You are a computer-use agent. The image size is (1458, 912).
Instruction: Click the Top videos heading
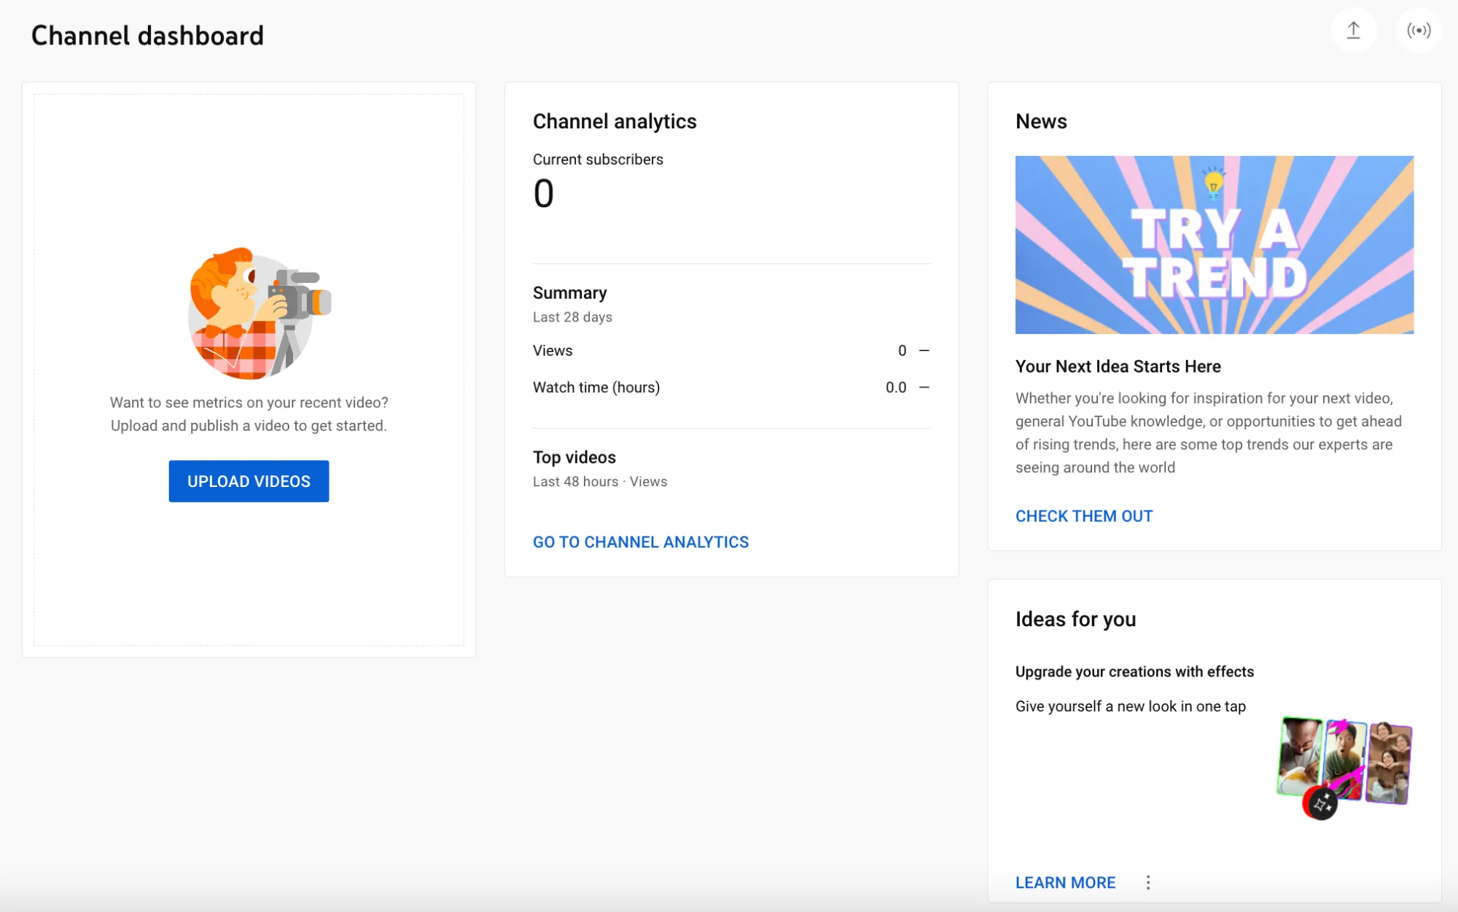tap(574, 457)
